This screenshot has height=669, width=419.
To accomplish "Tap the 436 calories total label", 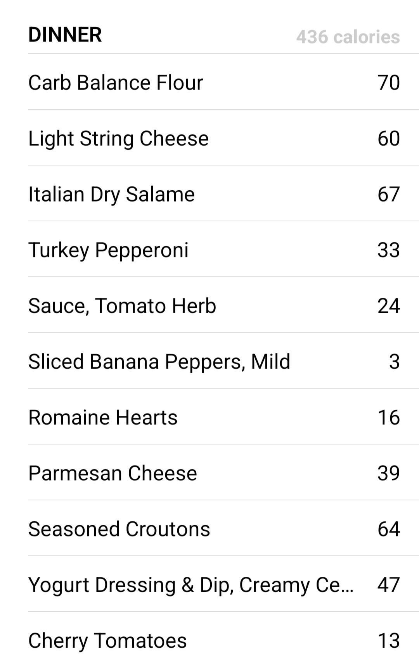I will 348,37.
